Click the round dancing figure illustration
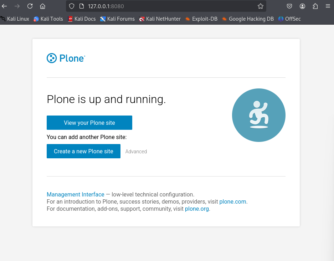The height and width of the screenshot is (261, 334). click(258, 115)
